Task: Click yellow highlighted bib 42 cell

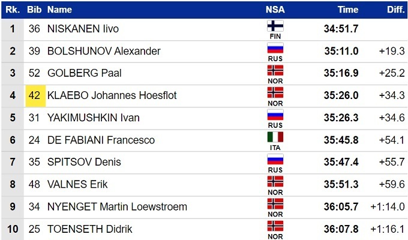Action: point(34,95)
